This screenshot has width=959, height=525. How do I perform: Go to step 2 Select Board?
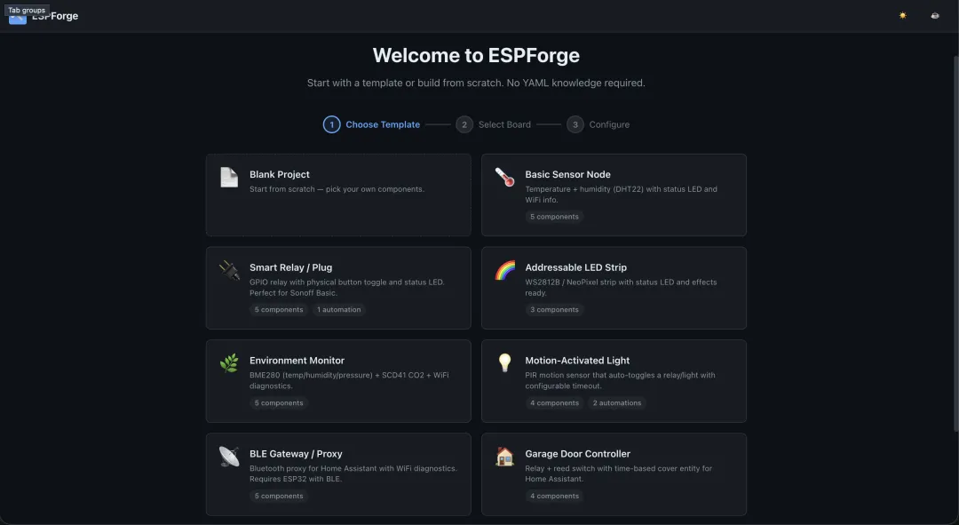[493, 124]
